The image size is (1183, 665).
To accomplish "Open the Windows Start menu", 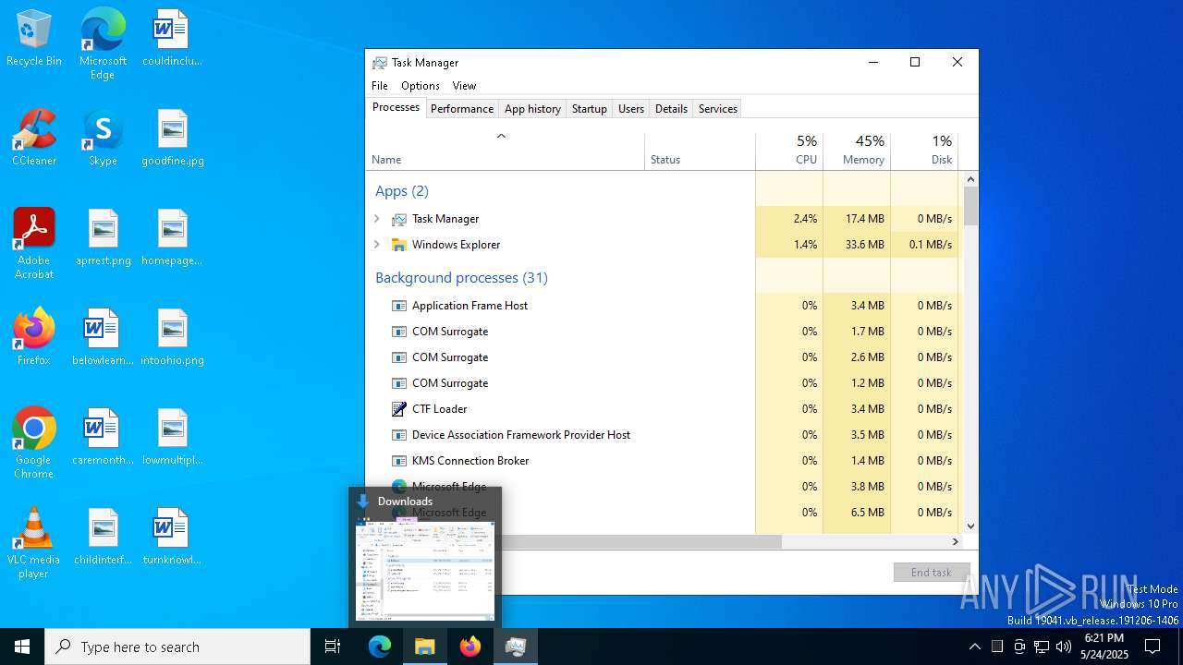I will point(22,647).
